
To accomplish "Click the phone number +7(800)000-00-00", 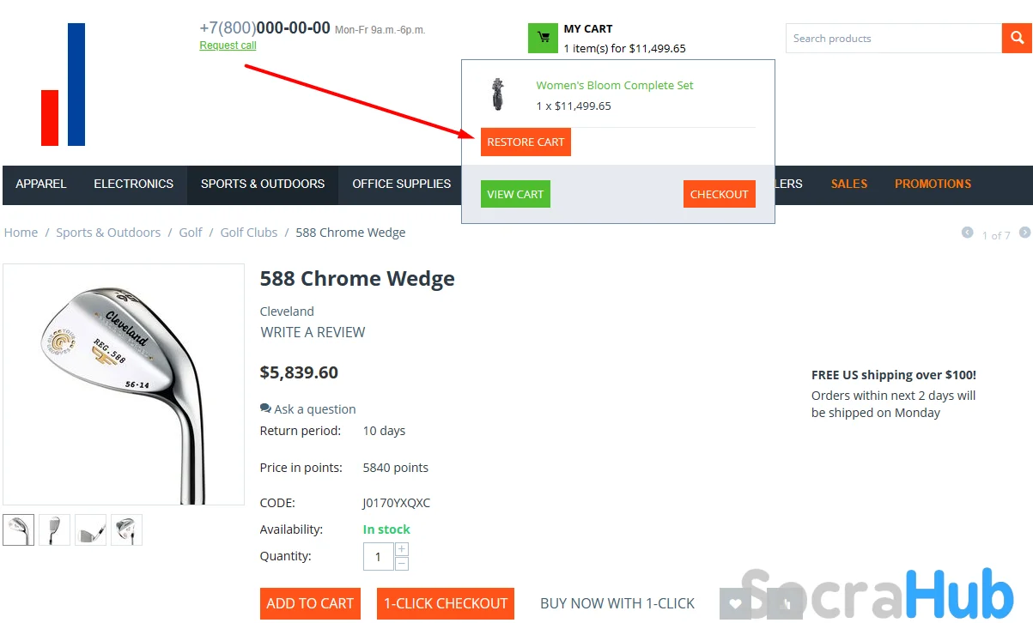I will pos(264,27).
